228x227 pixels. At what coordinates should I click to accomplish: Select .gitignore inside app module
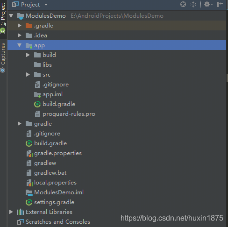coord(56,85)
